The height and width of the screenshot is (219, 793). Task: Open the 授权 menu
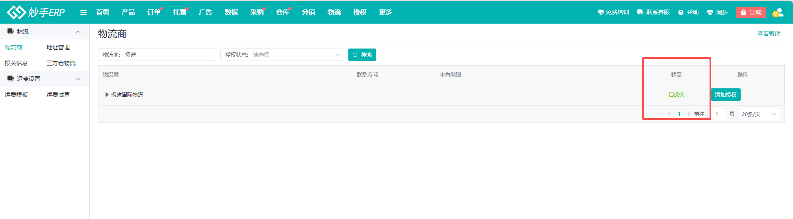[360, 12]
